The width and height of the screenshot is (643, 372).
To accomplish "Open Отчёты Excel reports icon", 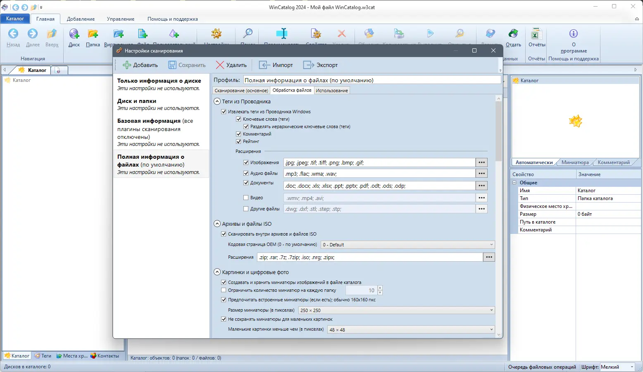I will (x=536, y=34).
